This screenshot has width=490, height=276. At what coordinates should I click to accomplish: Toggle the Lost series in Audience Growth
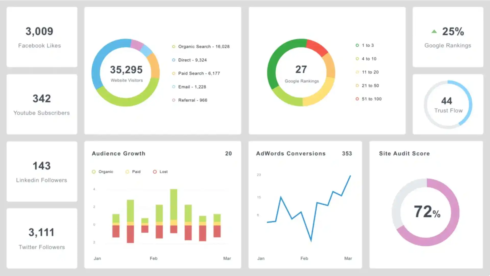155,172
